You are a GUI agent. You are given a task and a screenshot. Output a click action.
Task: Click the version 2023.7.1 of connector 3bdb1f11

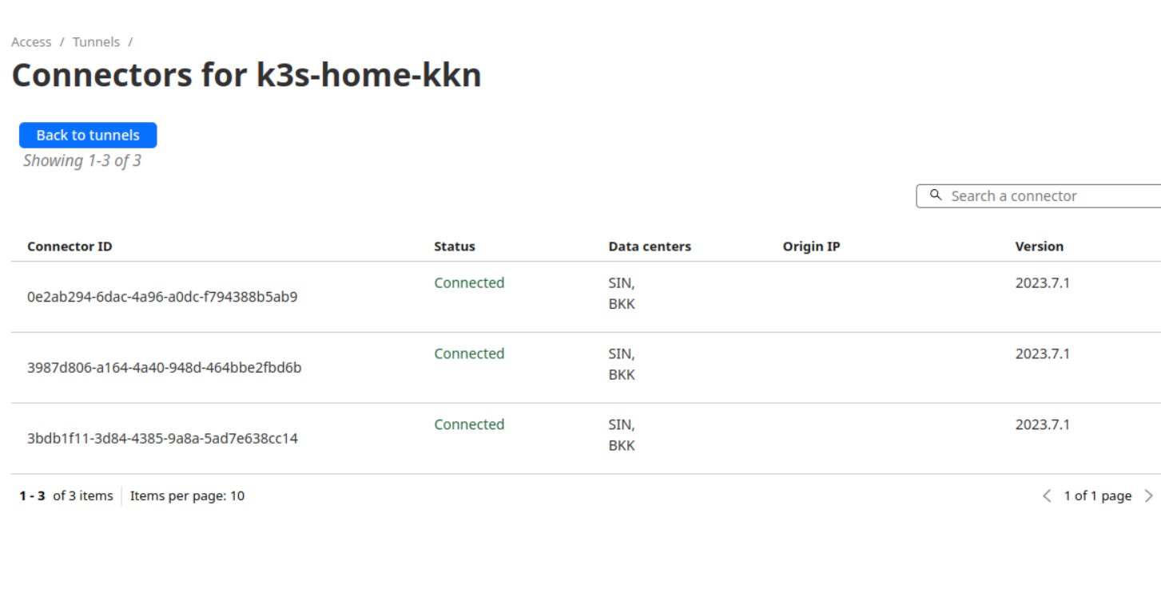point(1042,424)
